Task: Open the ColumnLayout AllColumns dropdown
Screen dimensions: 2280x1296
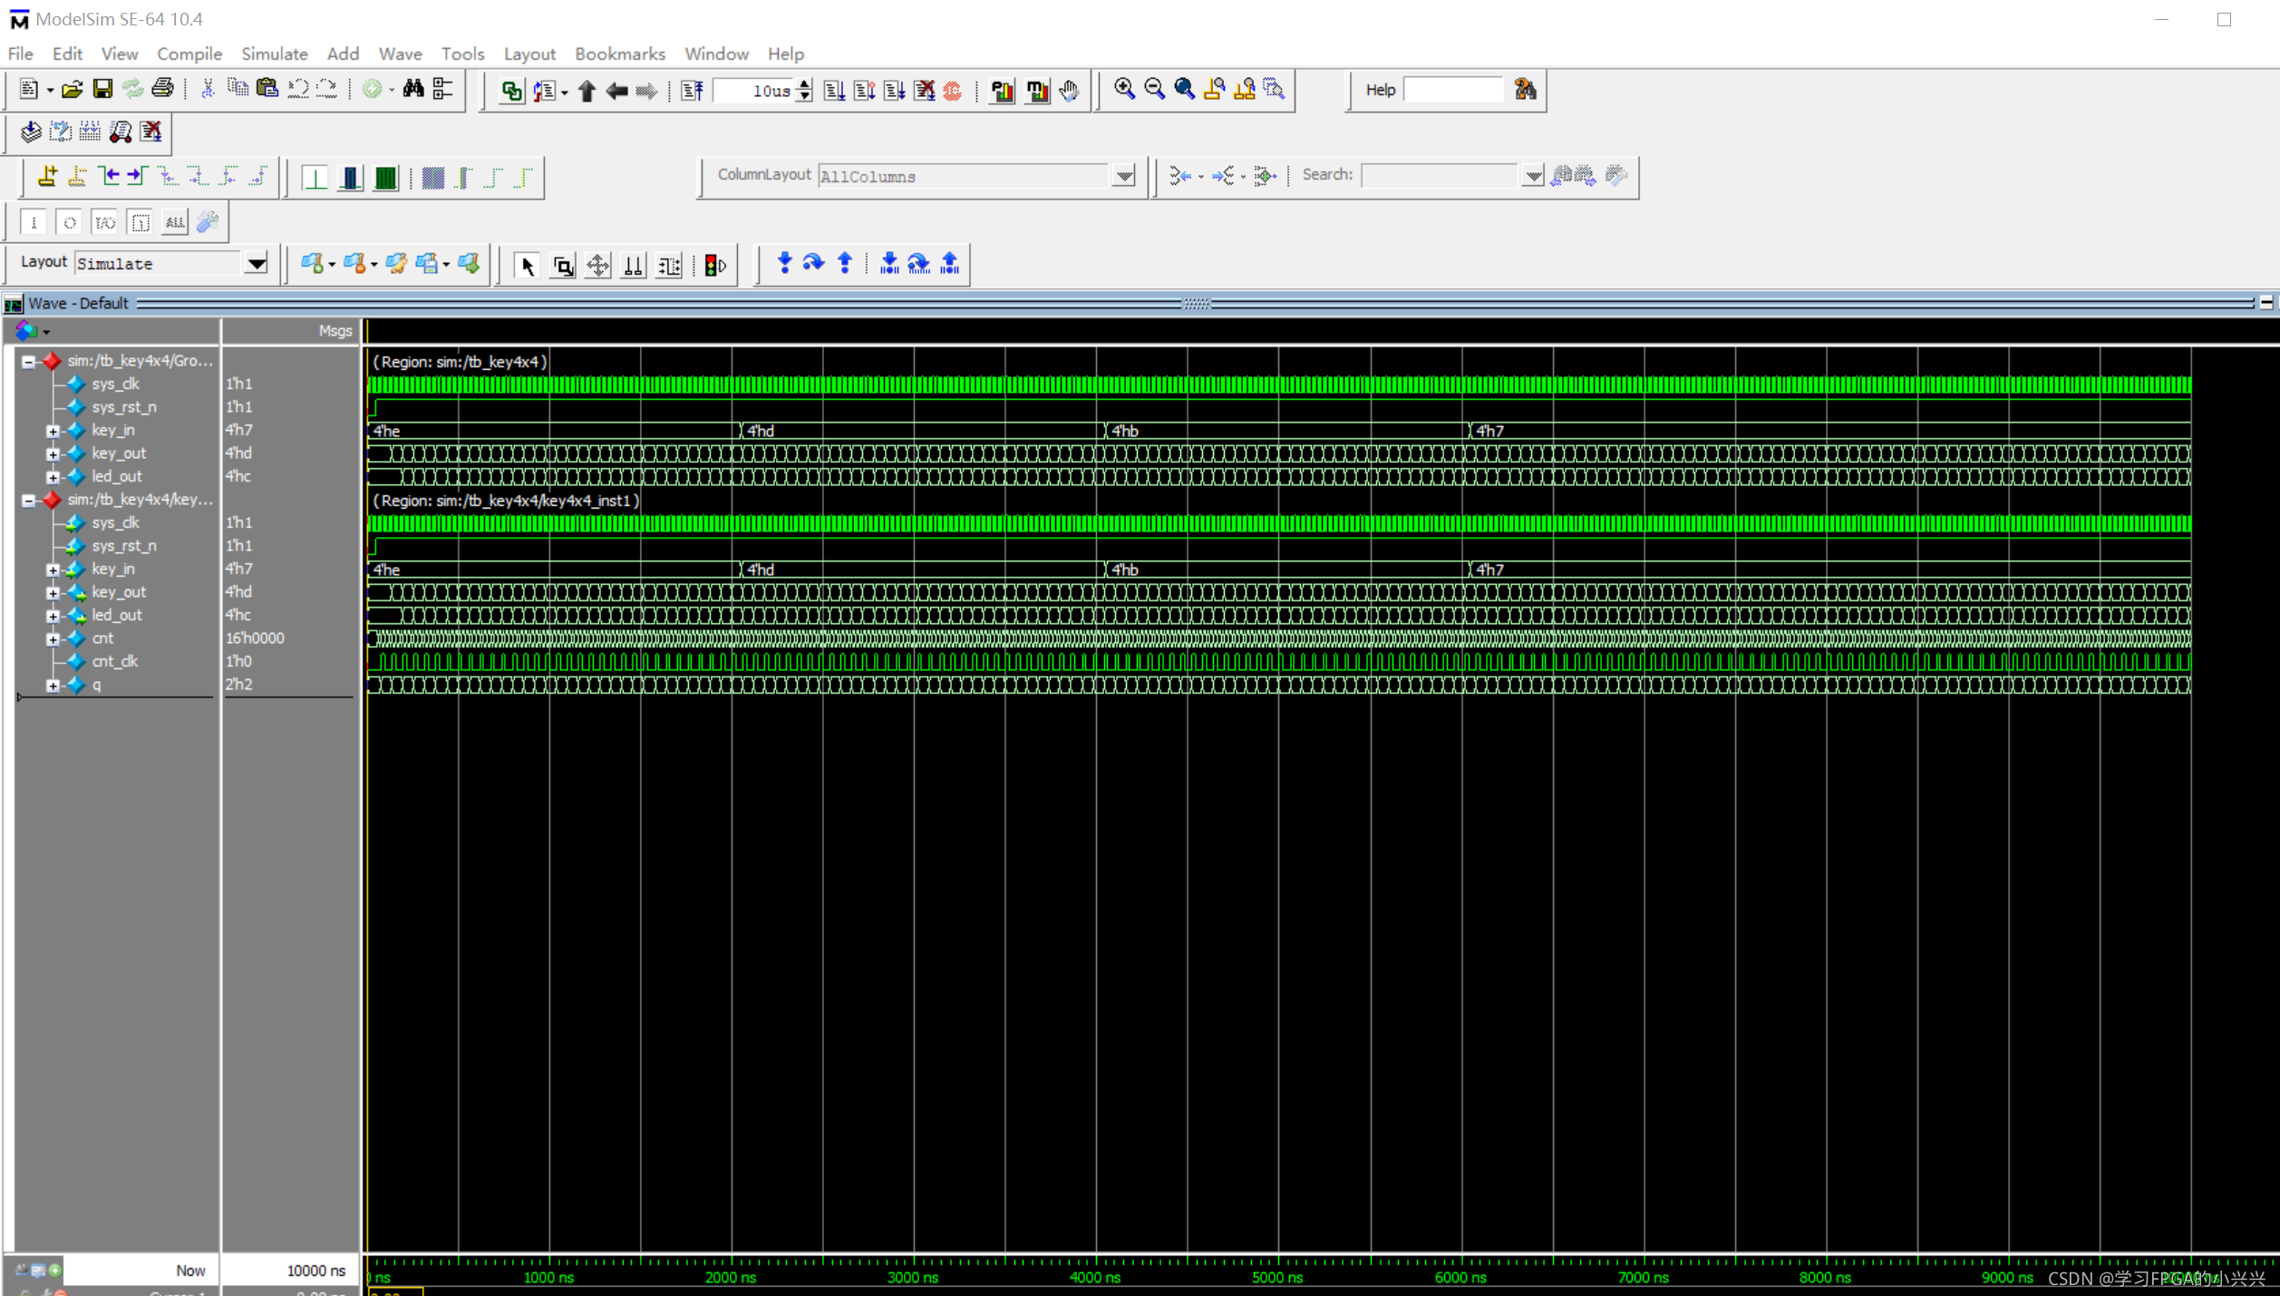Action: click(x=1124, y=176)
